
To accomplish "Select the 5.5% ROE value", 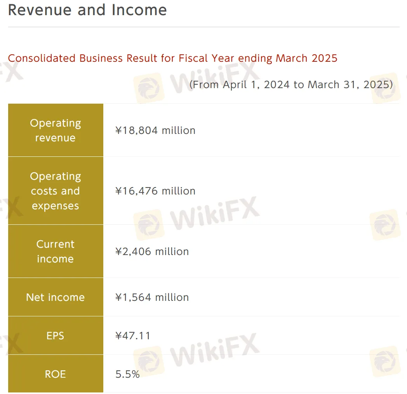I will point(127,374).
